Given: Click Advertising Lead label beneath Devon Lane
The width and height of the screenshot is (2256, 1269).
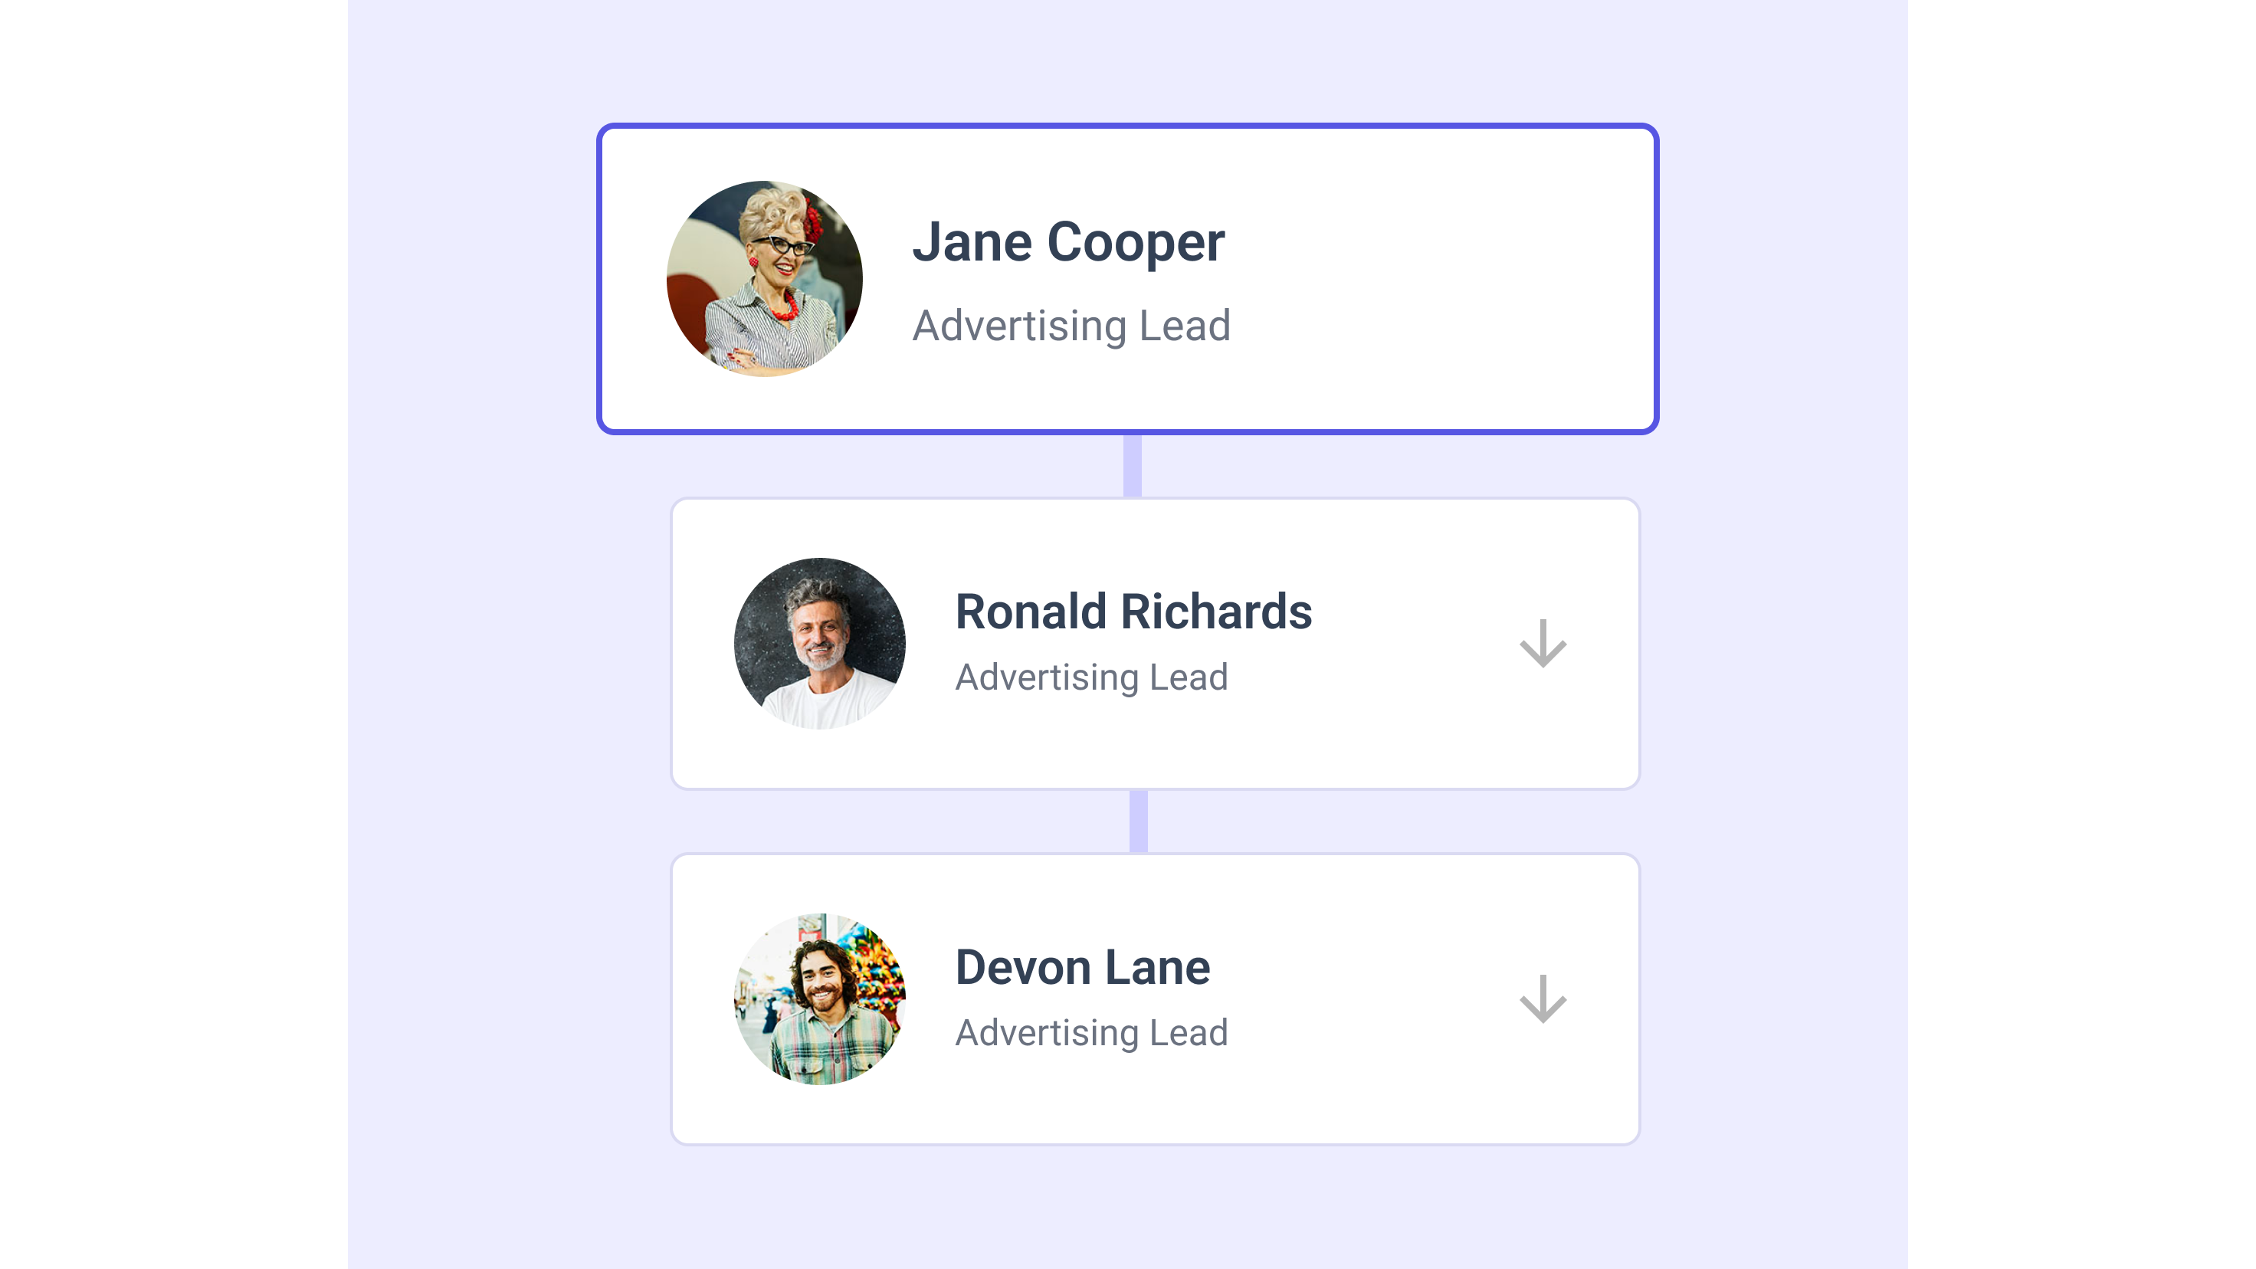Looking at the screenshot, I should pos(1091,1034).
